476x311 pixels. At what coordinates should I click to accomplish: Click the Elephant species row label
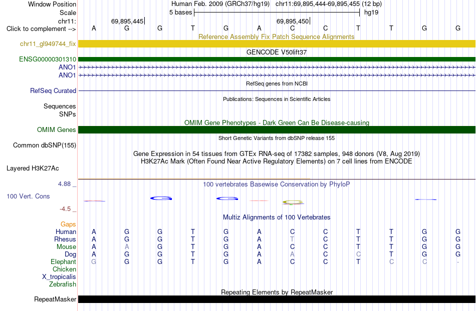pos(64,262)
